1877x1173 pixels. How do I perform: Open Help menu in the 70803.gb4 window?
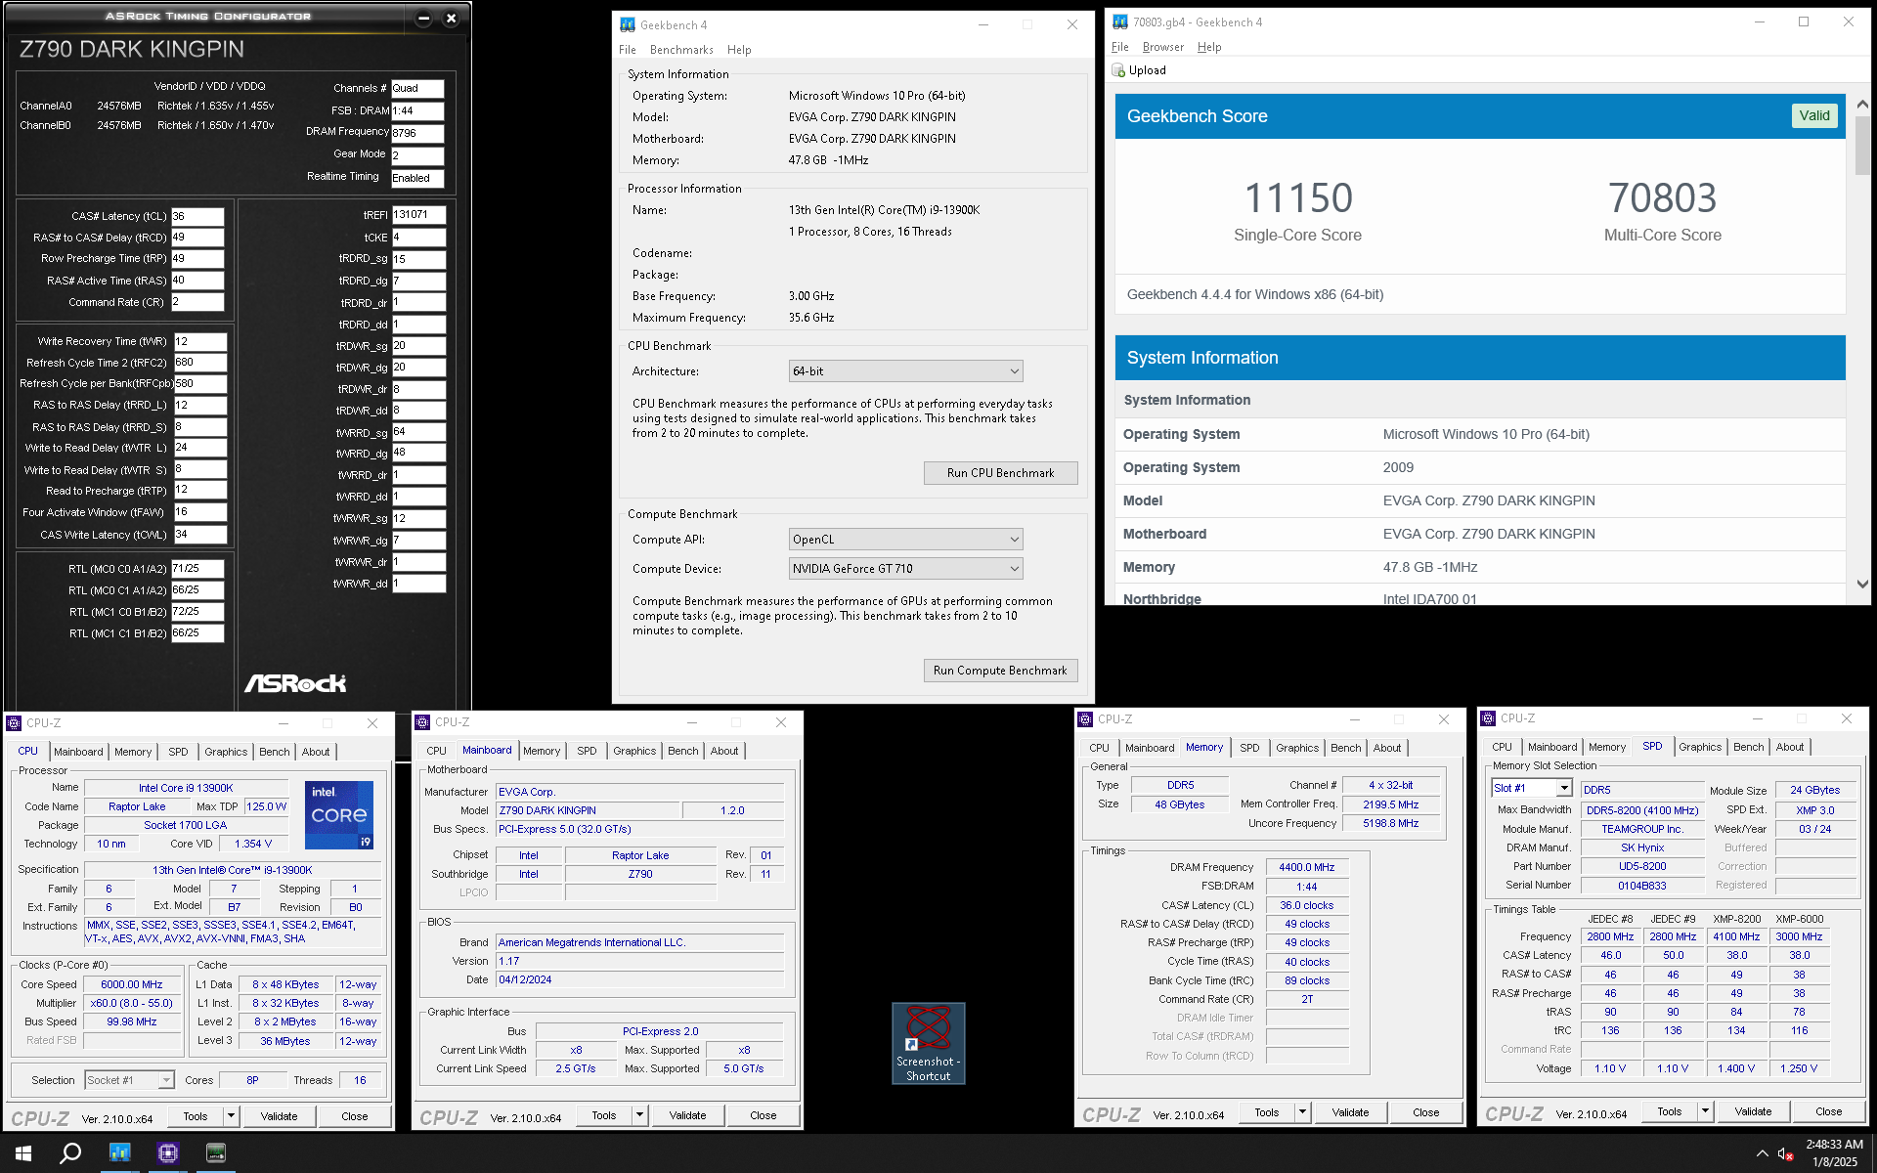point(1209,47)
